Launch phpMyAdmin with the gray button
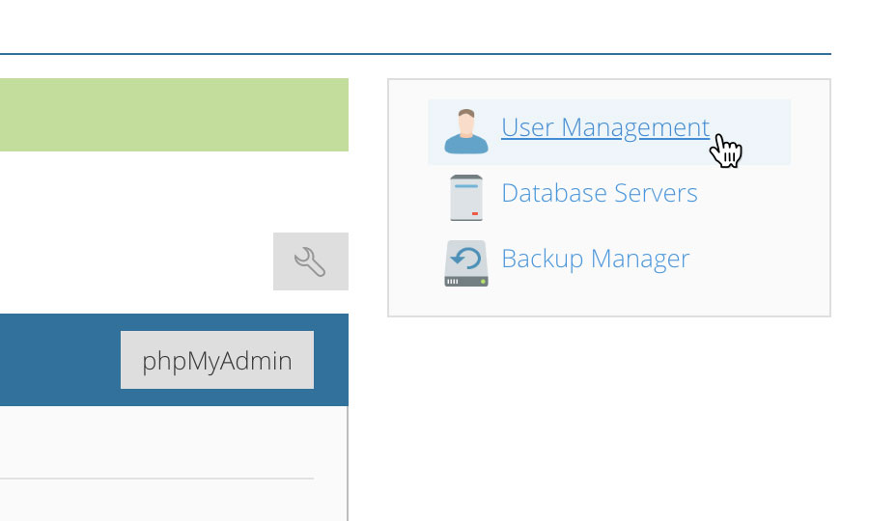Screen dimensions: 869x521 217,360
